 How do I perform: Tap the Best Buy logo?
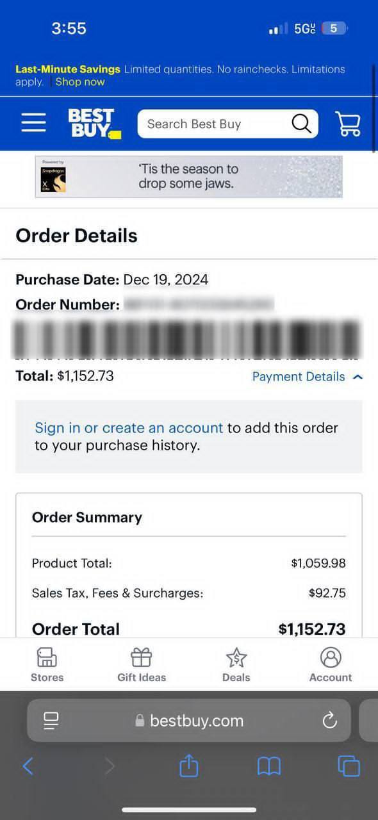[x=94, y=123]
